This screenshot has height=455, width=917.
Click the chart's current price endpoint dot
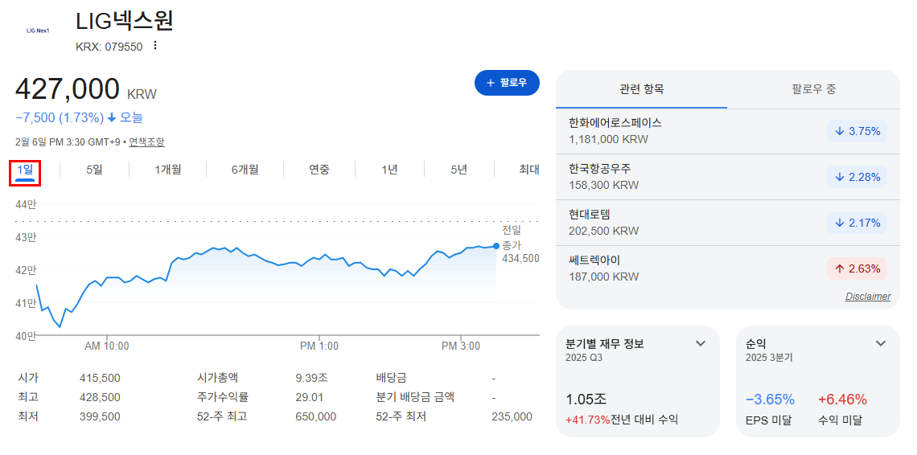click(496, 246)
